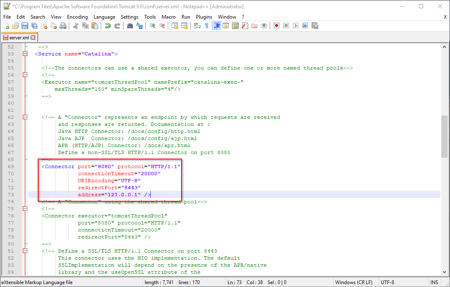Viewport: 450px width, 287px height.
Task: Run macro multiple times icon
Action: tap(305, 26)
